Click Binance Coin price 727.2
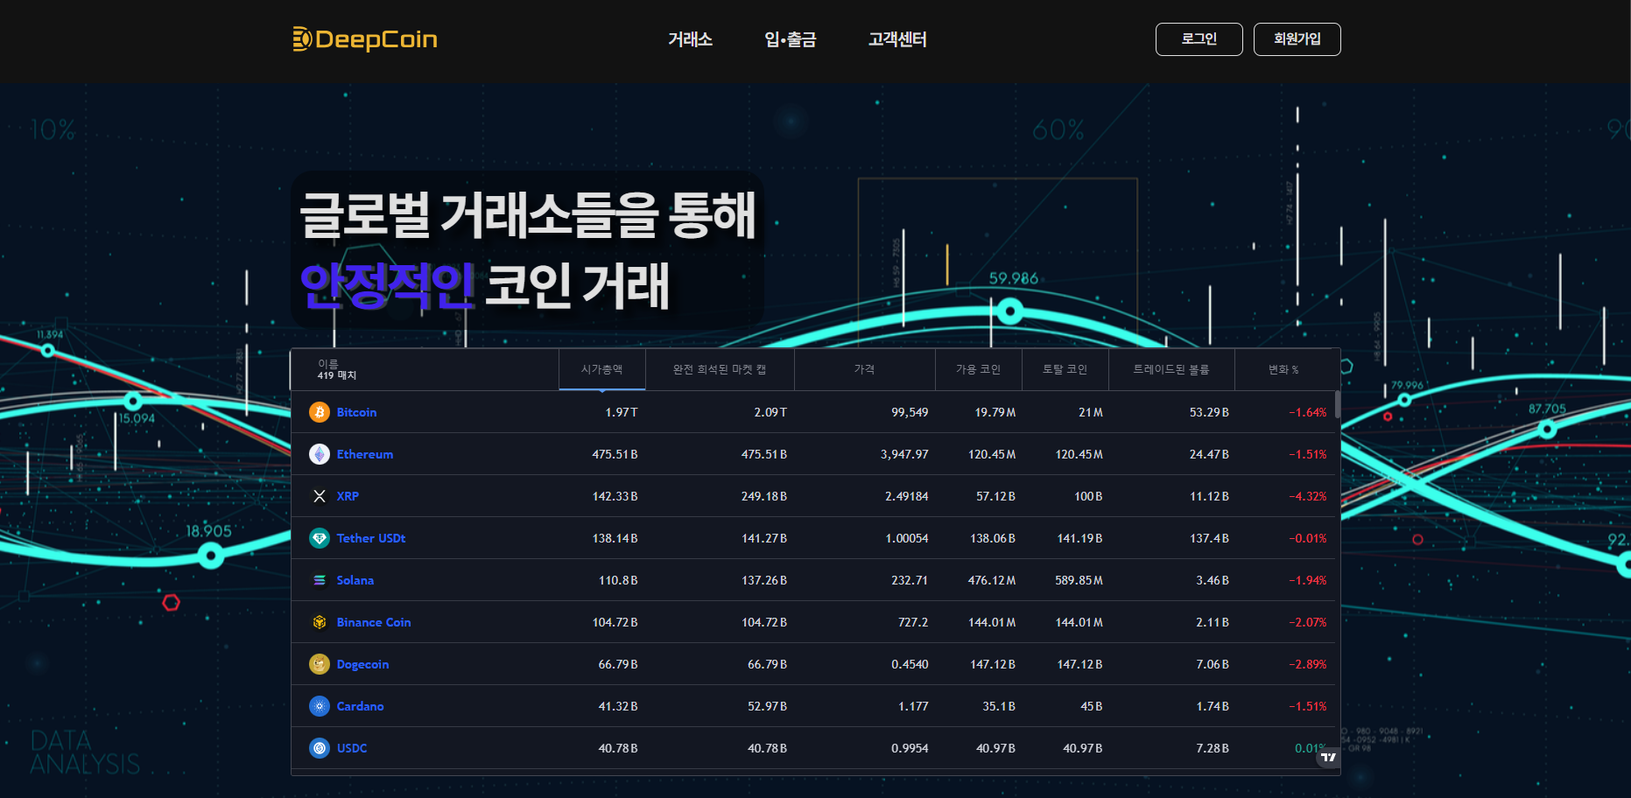 tap(913, 622)
